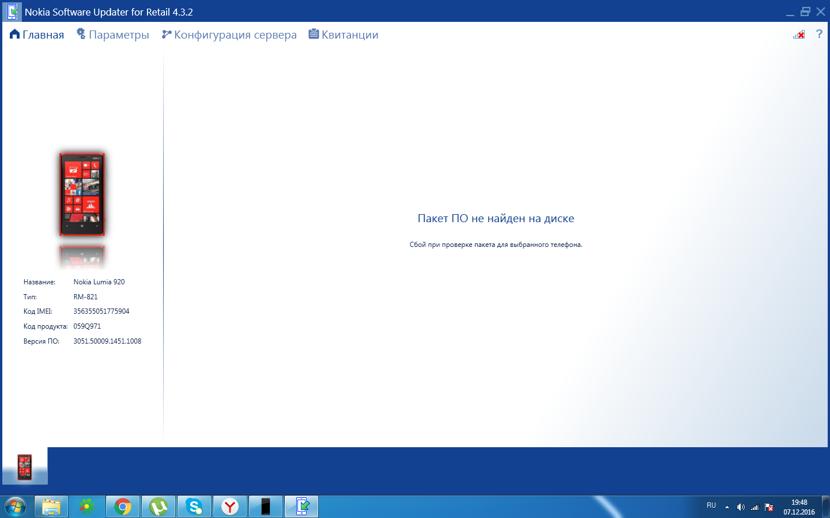Viewport: 830px width, 518px height.
Task: Switch the RU input language indicator
Action: [x=711, y=506]
